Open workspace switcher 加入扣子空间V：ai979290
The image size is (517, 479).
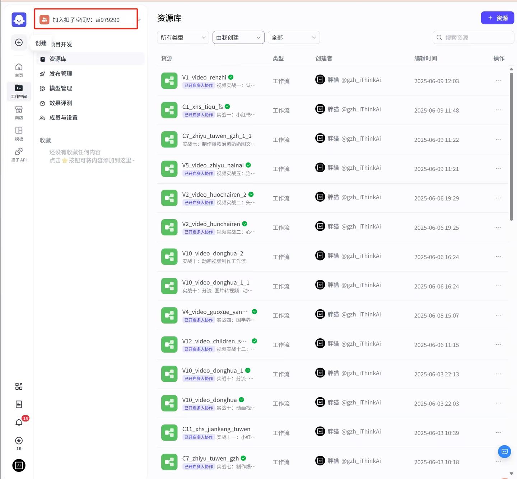(86, 19)
